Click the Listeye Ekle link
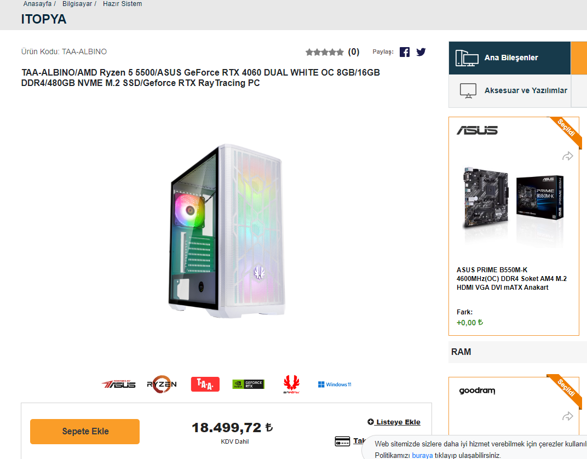 click(x=394, y=422)
